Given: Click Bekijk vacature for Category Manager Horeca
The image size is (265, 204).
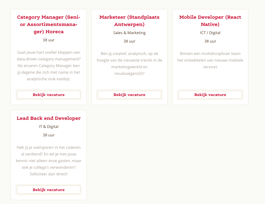Looking at the screenshot, I should coord(49,95).
